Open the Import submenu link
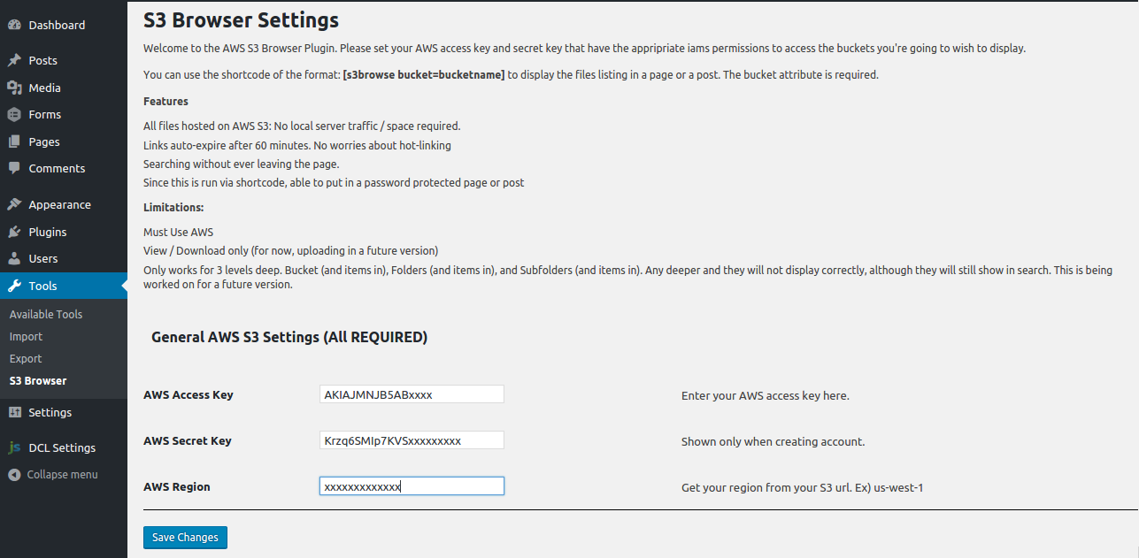Screen dimensions: 1139x558 pyautogui.click(x=26, y=336)
